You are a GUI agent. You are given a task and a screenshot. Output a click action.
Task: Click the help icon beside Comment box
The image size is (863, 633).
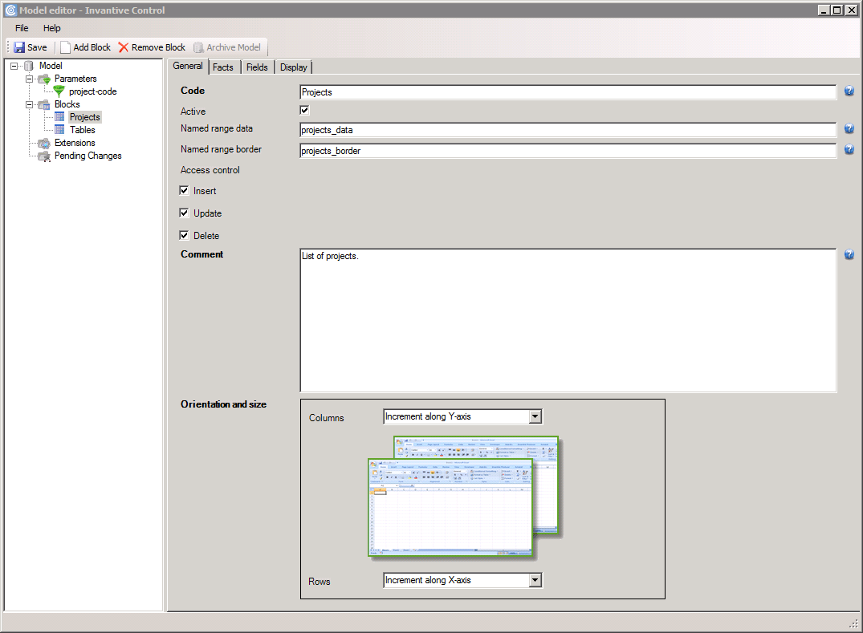[x=849, y=254]
